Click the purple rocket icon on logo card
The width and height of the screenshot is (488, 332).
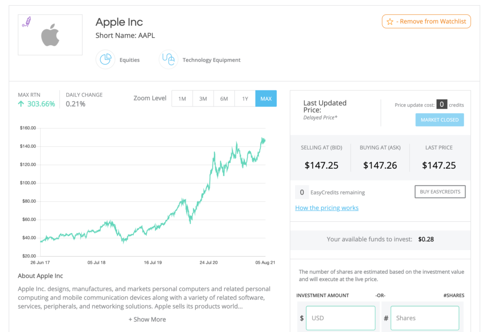(x=27, y=22)
